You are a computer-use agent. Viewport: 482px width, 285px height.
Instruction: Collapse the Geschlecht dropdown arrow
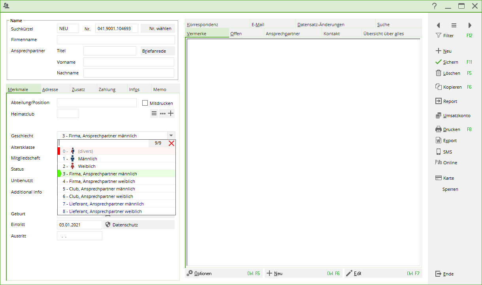[x=171, y=136]
